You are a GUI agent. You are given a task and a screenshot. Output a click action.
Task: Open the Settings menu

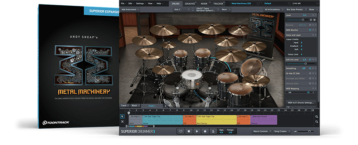[x=140, y=4]
